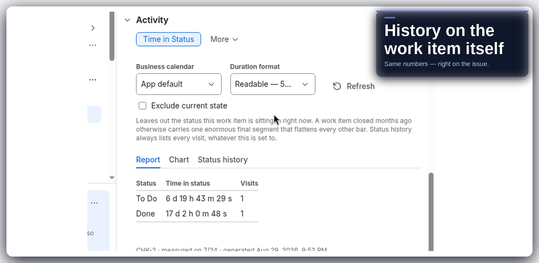
Task: Click the Status column header
Action: (146, 184)
